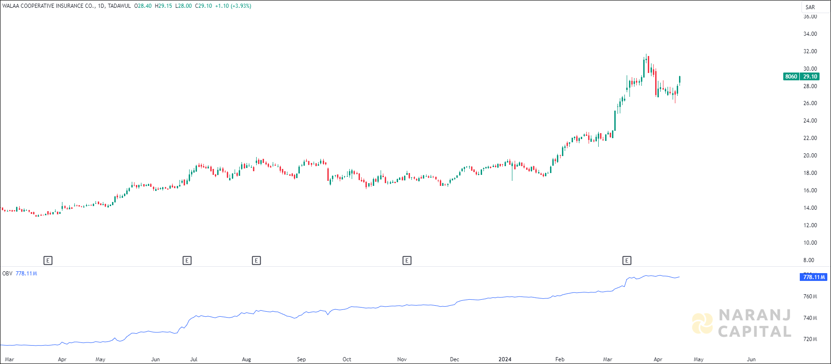831x364 pixels.
Task: Click the Sep label on the time axis
Action: (x=301, y=359)
